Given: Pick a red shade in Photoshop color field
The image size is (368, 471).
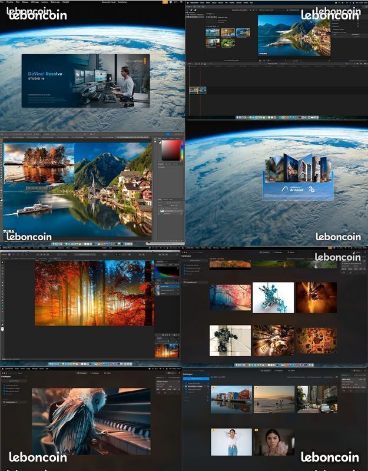Looking at the screenshot, I should (170, 150).
